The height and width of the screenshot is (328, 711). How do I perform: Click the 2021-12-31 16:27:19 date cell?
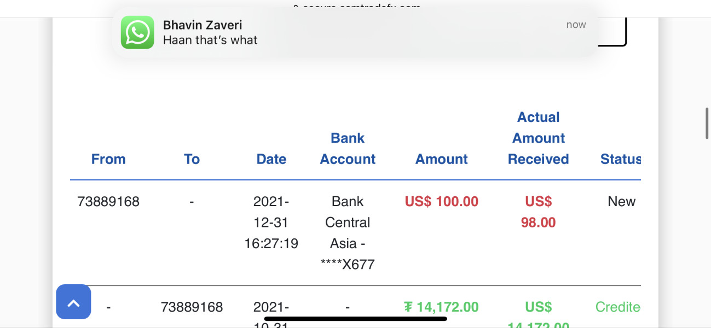[271, 222]
